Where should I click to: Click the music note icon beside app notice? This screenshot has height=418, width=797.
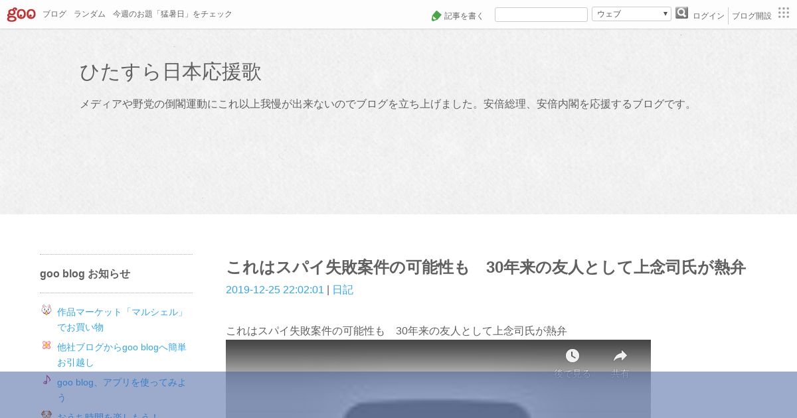tap(46, 380)
